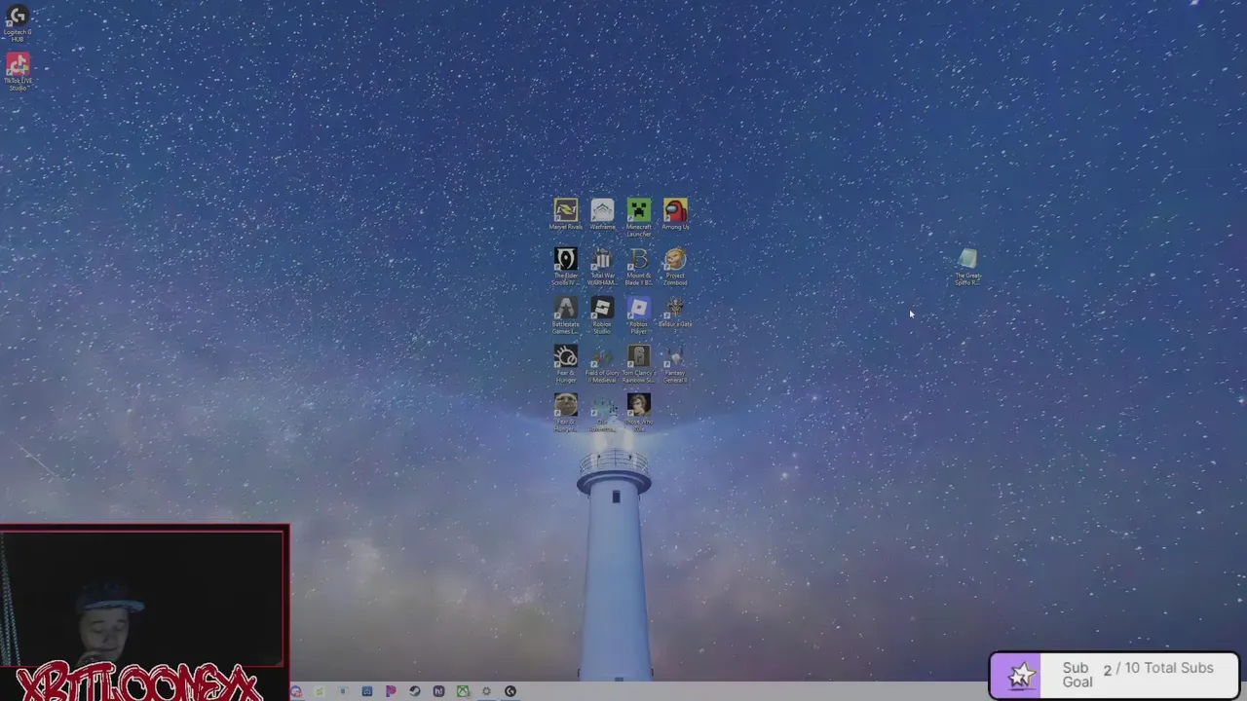This screenshot has width=1247, height=701.
Task: Open the Settings gear in the taskbar
Action: point(486,691)
